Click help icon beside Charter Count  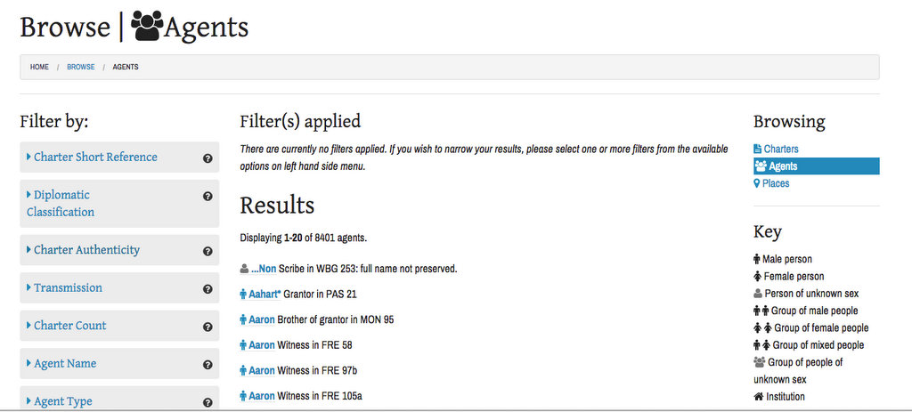[x=208, y=327]
